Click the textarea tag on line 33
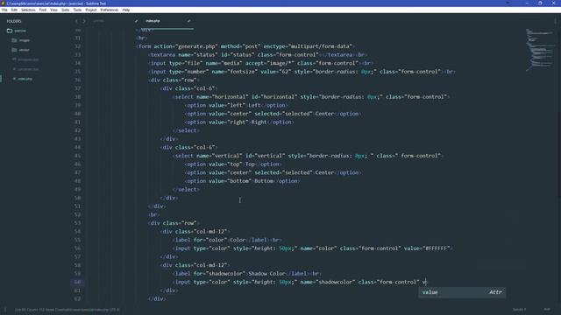The height and width of the screenshot is (315, 561). click(163, 55)
